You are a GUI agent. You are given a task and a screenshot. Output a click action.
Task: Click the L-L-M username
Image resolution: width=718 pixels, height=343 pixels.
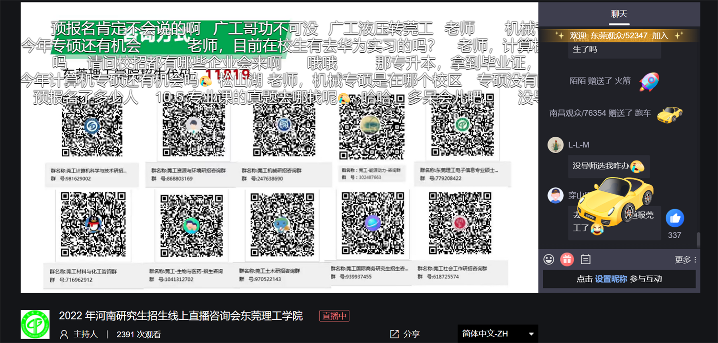click(579, 144)
